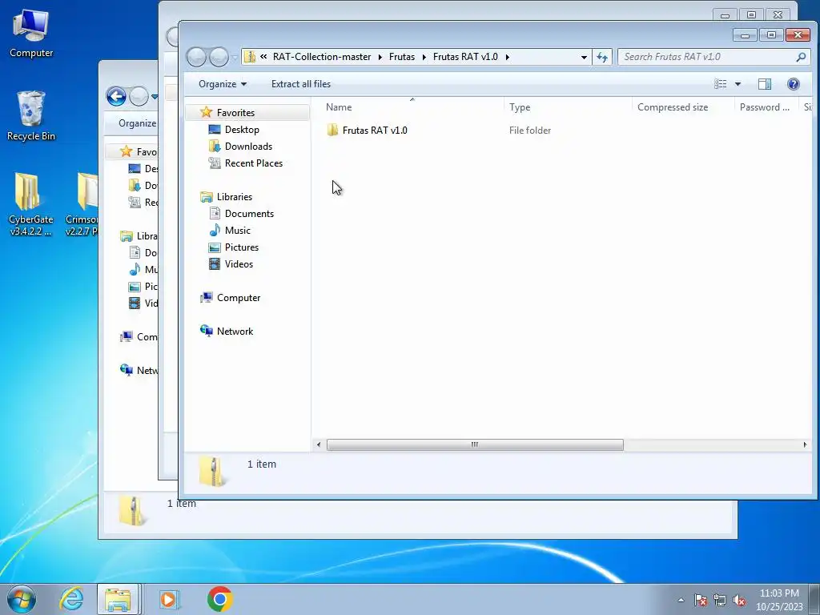The image size is (820, 615).
Task: Click the change view icon
Action: 721,84
